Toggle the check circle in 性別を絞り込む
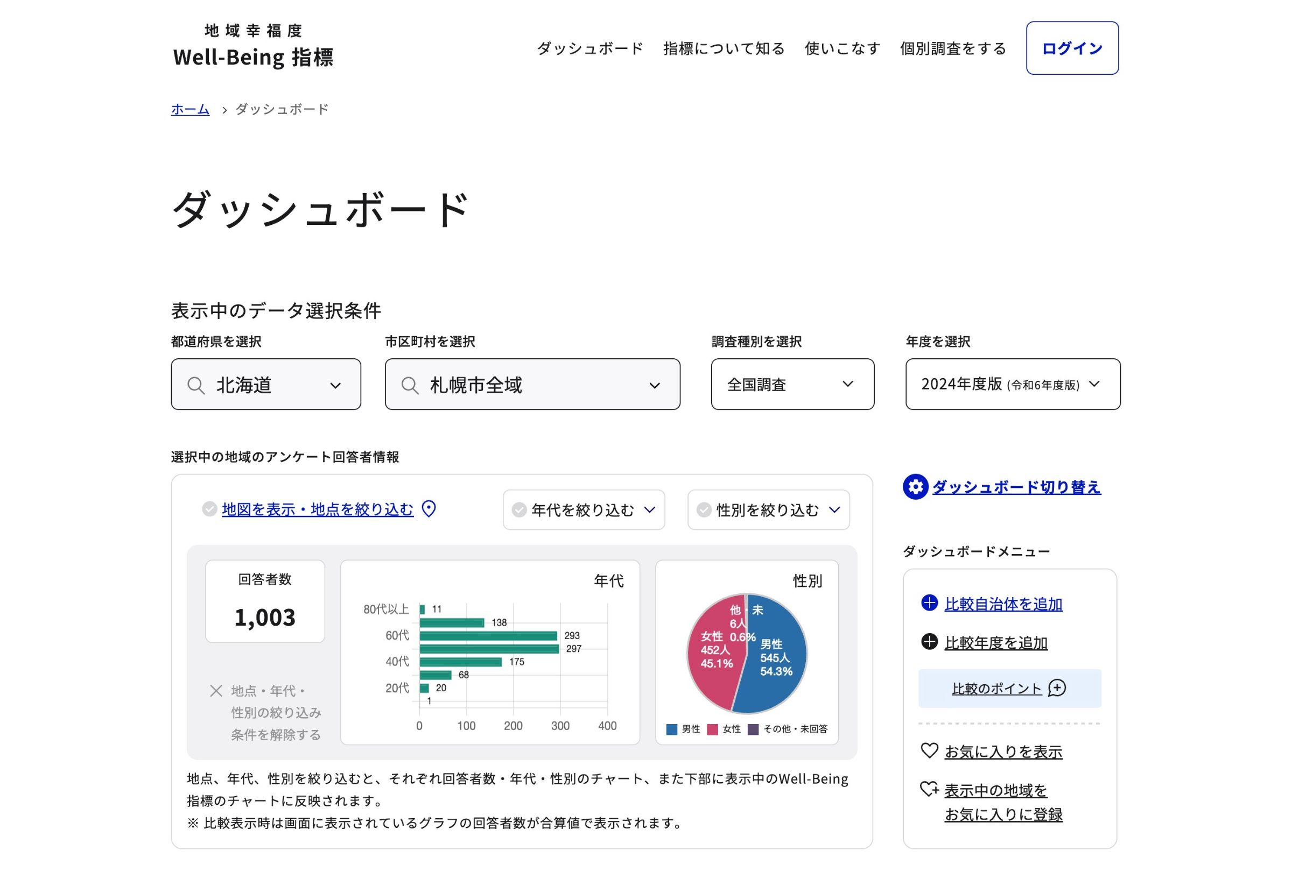The height and width of the screenshot is (879, 1292). point(704,510)
